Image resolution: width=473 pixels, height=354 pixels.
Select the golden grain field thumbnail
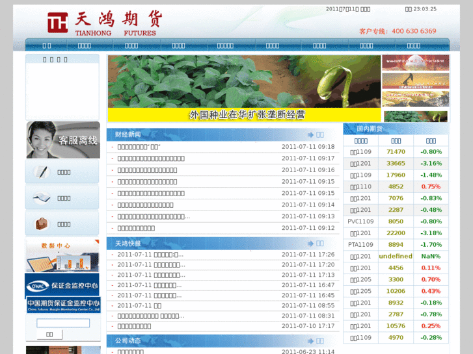[x=416, y=99]
